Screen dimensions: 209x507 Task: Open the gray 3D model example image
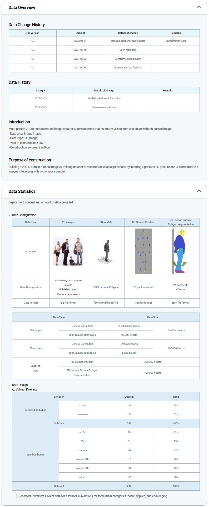point(106,251)
